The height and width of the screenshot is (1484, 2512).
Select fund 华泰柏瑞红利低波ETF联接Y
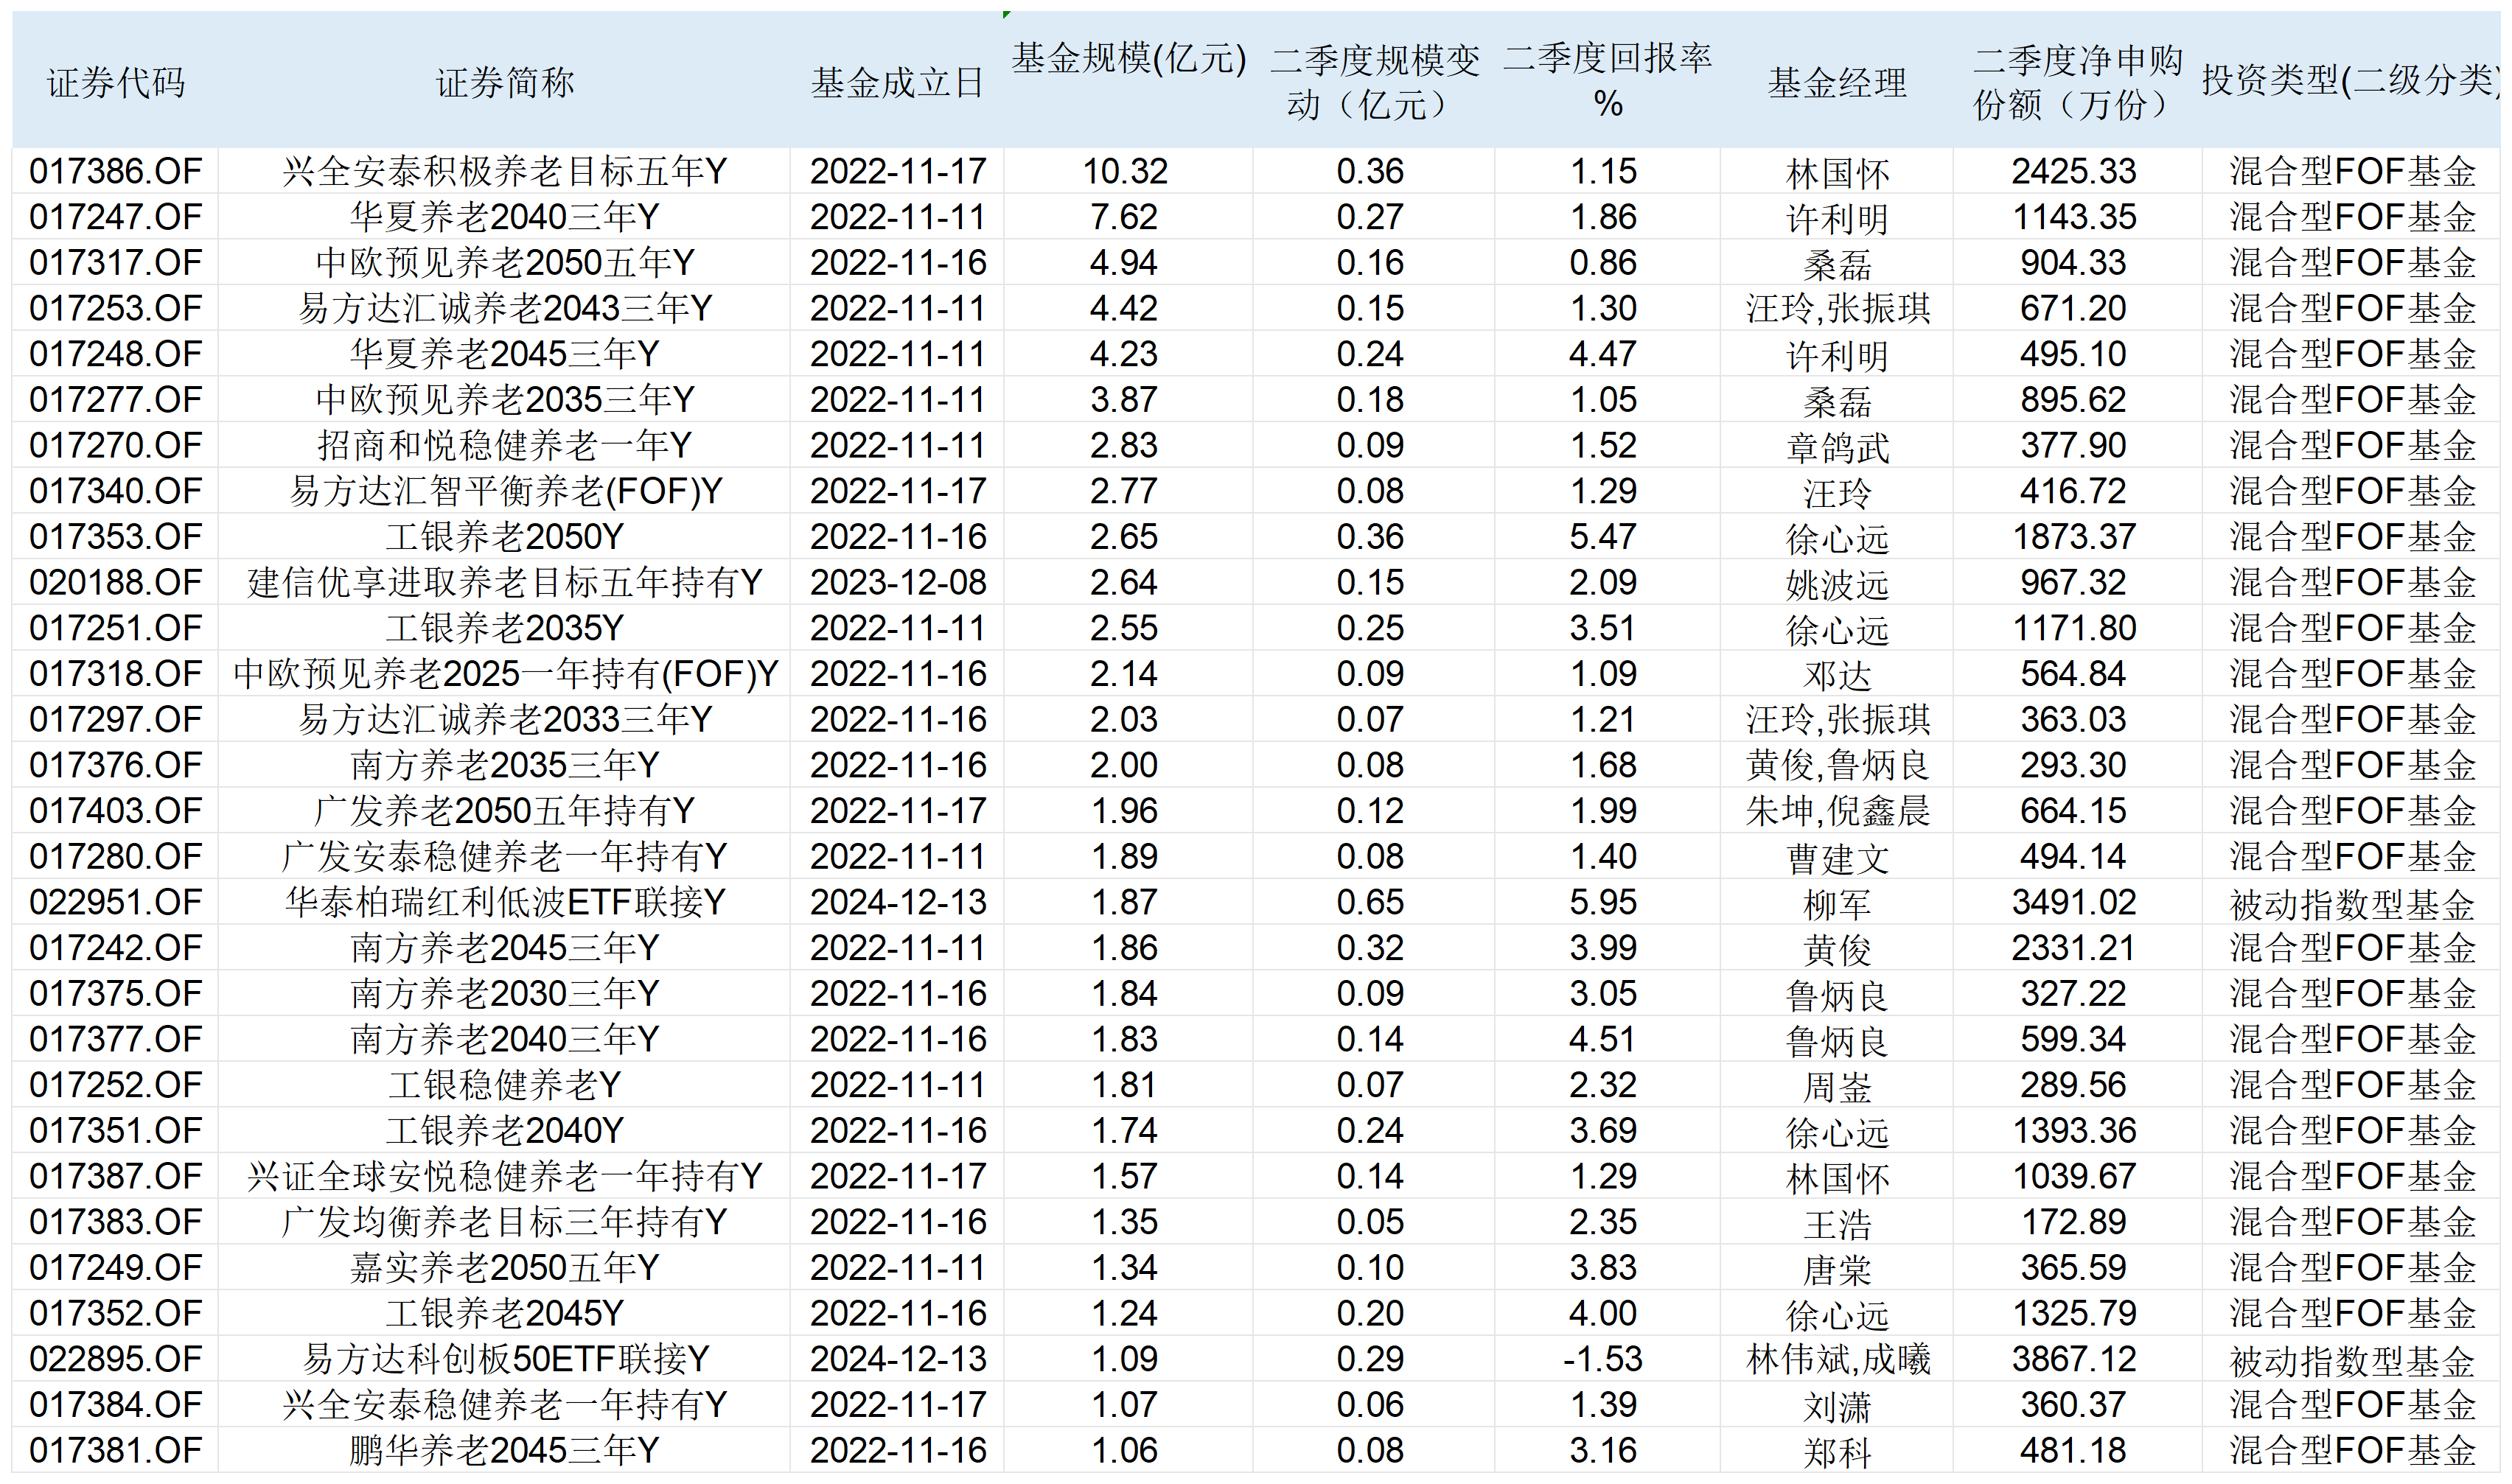click(504, 902)
